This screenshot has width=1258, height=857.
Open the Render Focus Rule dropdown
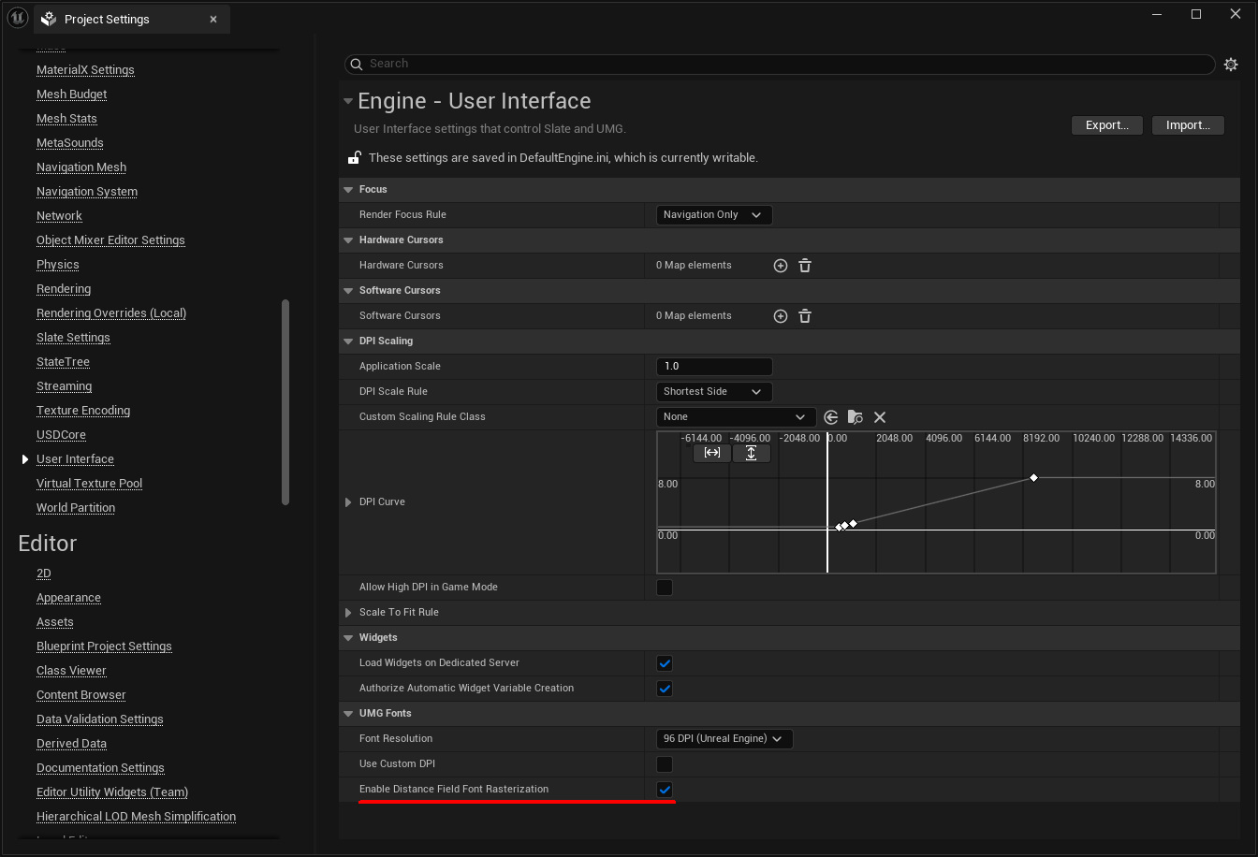[x=713, y=215]
